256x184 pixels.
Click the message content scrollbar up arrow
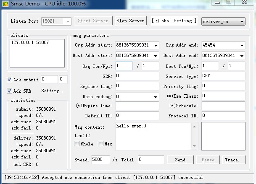coord(194,127)
